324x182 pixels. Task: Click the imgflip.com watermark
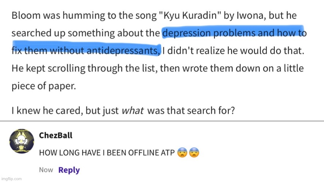[x=11, y=179]
